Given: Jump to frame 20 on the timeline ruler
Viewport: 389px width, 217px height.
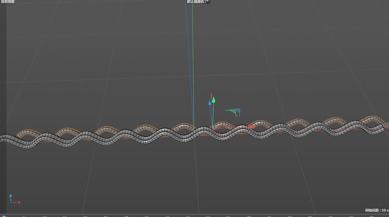Looking at the screenshot, I should pyautogui.click(x=85, y=216).
